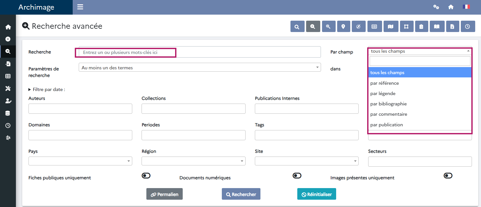This screenshot has height=207, width=481.
Task: Click the vector square toolbar button
Action: pyautogui.click(x=407, y=26)
